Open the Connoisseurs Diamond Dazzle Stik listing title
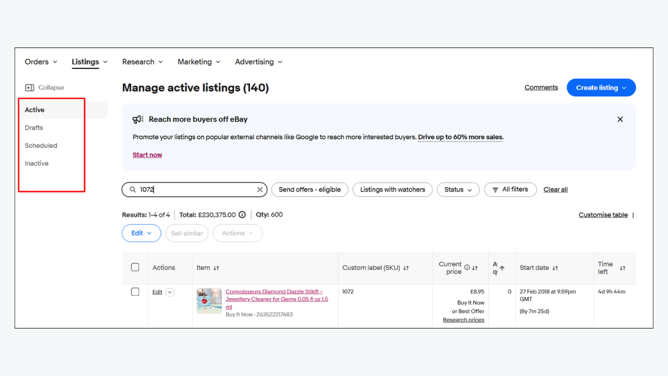Screen dimensions: 668x376 click(x=277, y=299)
